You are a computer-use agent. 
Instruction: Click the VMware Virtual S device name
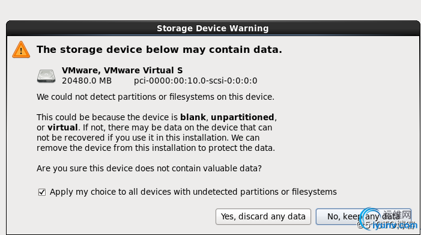pyautogui.click(x=122, y=70)
